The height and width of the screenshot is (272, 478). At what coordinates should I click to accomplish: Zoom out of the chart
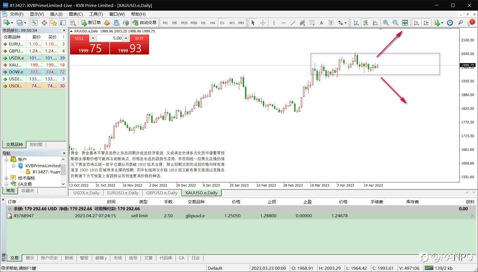tap(395, 23)
